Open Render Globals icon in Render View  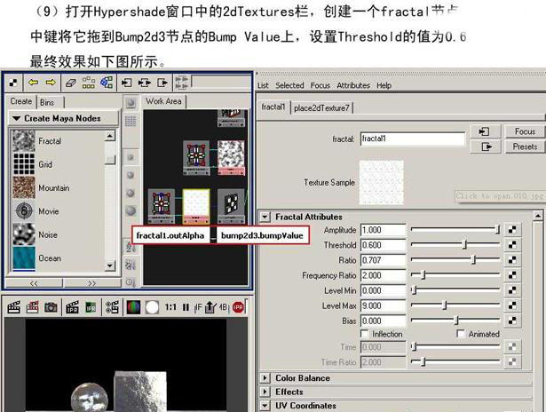[x=112, y=307]
